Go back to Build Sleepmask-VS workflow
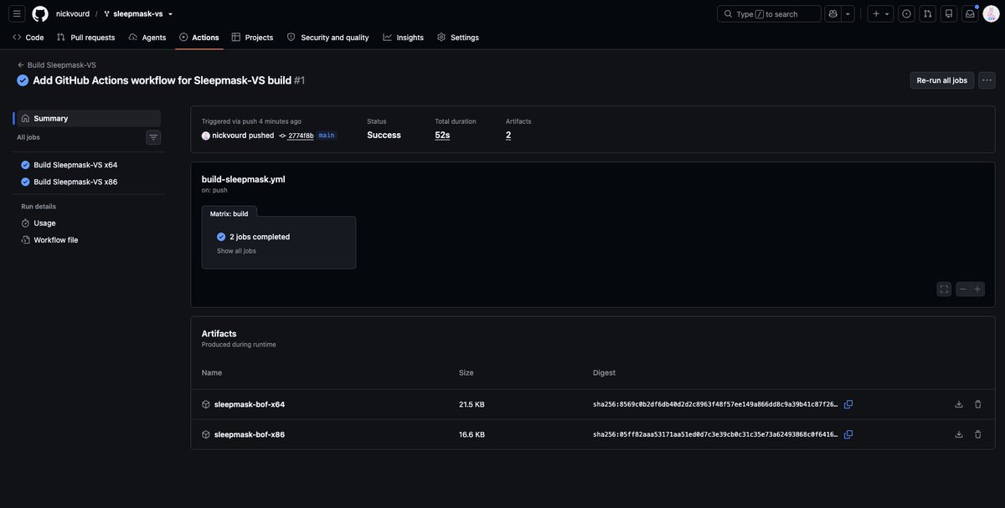This screenshot has width=1005, height=508. click(x=56, y=64)
